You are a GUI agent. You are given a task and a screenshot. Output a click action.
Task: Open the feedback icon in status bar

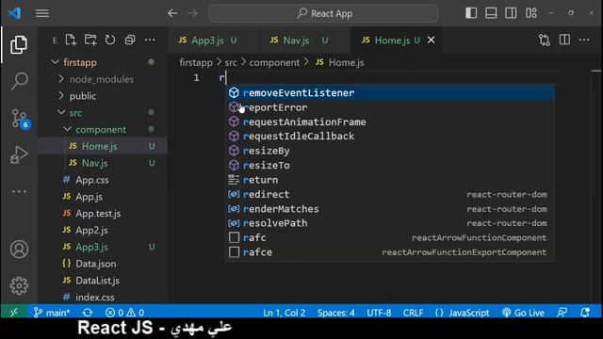(x=562, y=313)
